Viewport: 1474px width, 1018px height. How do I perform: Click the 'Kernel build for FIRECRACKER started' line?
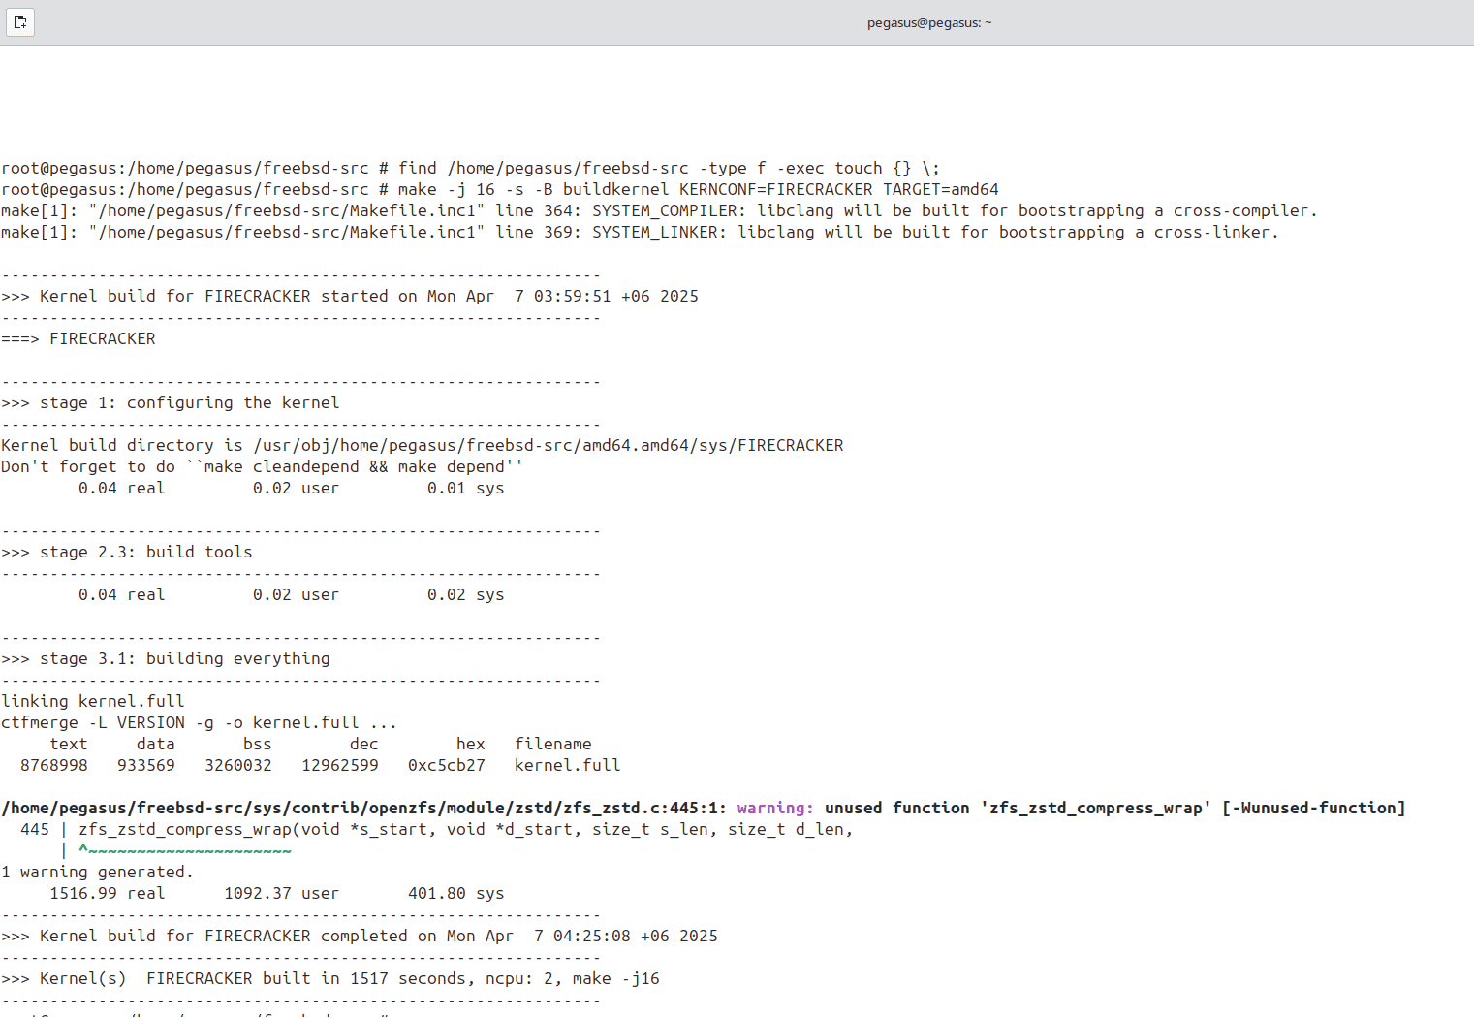coord(368,297)
